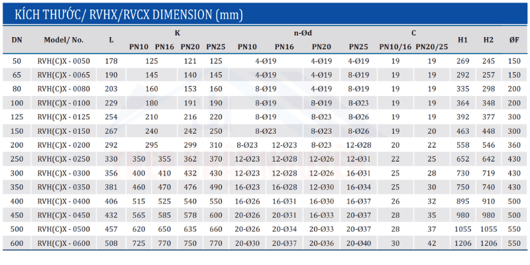
Task: Click H2 value '642' in the 0250 row
Action: pyautogui.click(x=488, y=159)
